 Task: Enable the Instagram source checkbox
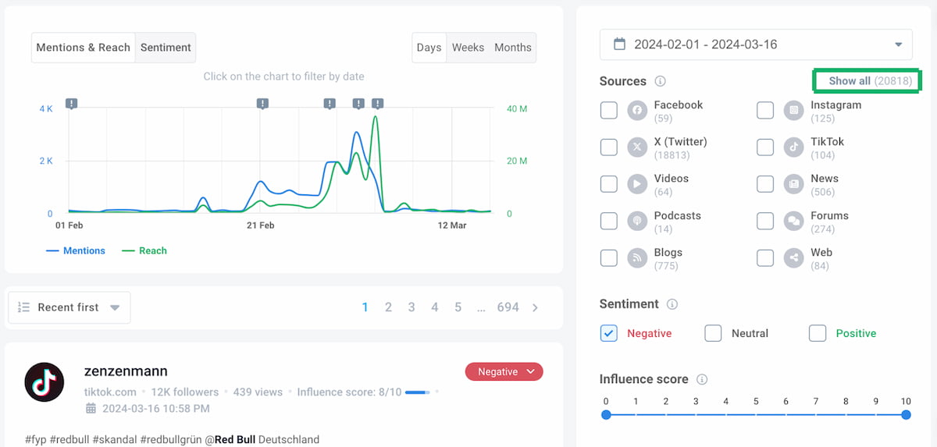[x=765, y=111]
